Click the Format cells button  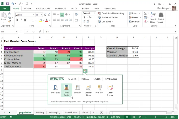(x=134, y=21)
